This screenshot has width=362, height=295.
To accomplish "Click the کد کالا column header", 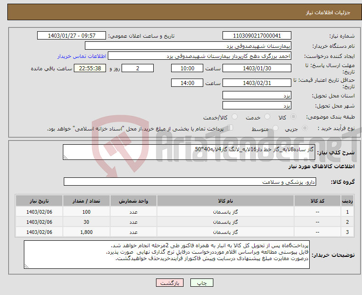I will coord(317,201).
